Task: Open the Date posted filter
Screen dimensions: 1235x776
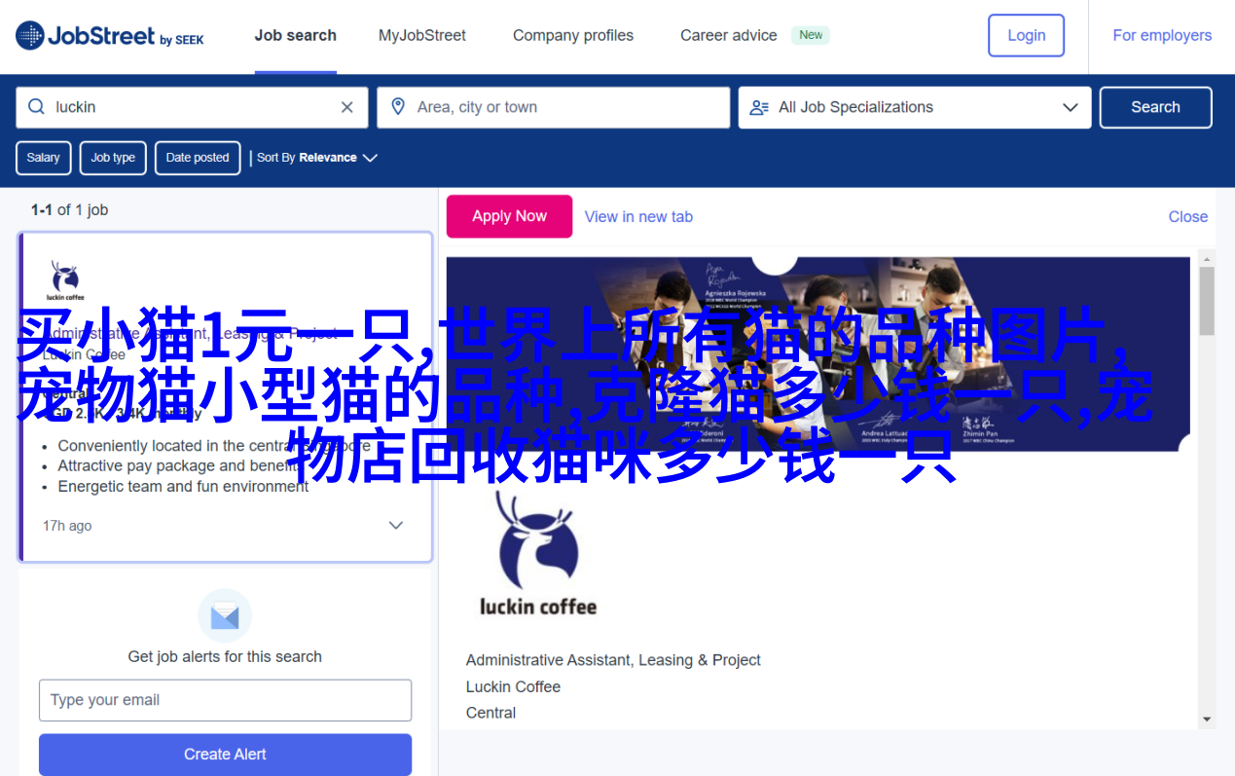Action: click(x=198, y=158)
